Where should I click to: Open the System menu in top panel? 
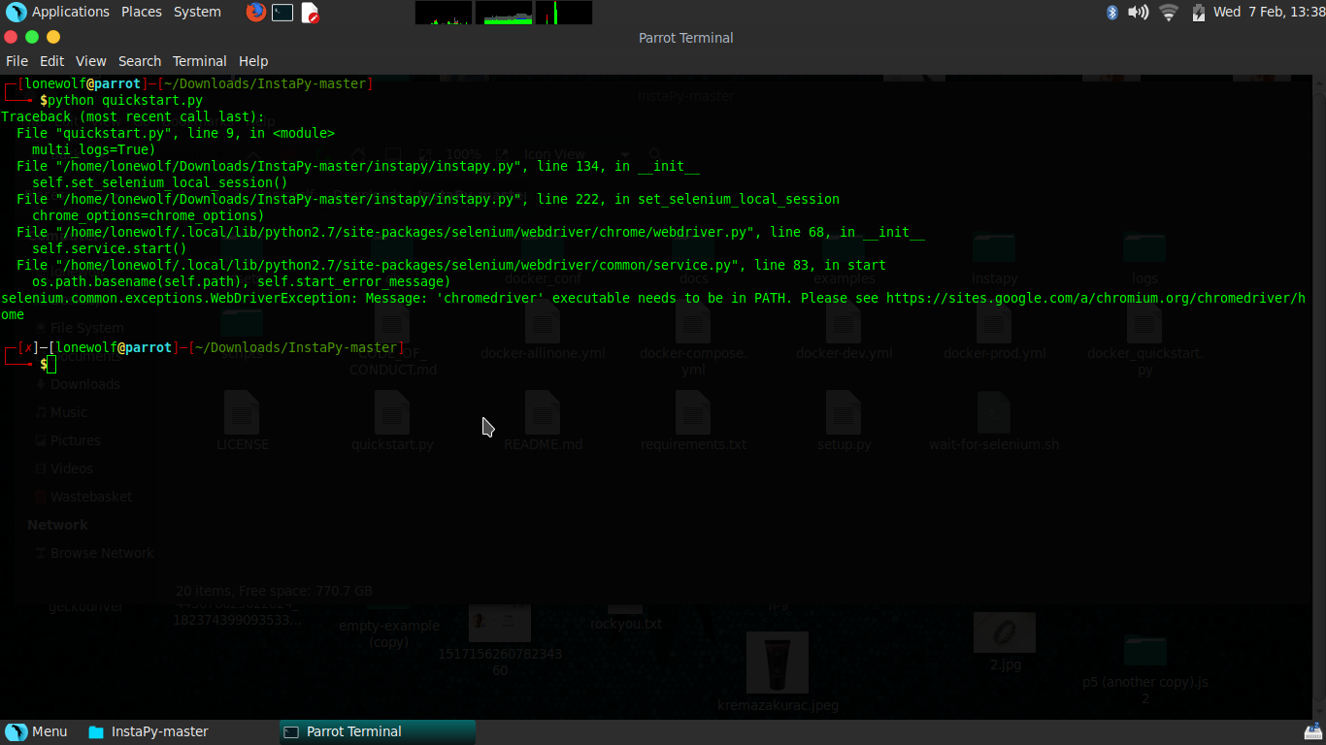pos(197,12)
